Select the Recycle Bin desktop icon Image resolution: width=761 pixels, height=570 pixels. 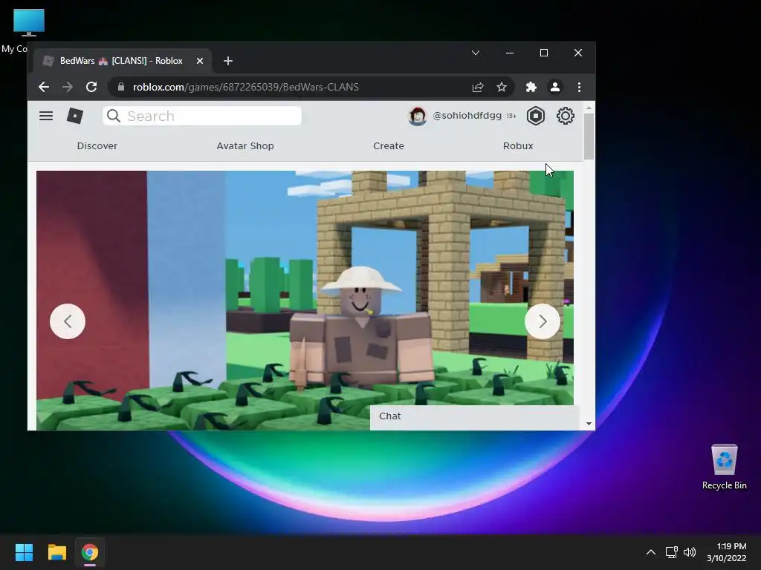[724, 468]
